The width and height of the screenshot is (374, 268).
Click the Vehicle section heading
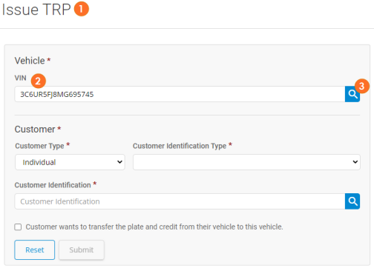point(30,61)
